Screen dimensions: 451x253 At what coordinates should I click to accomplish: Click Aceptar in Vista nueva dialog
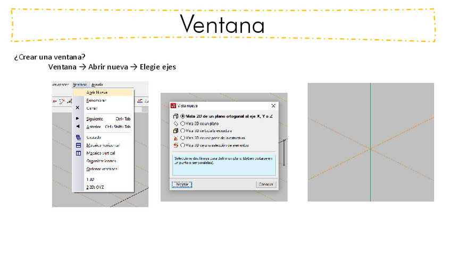182,185
